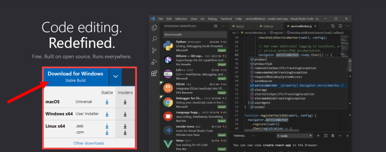Kill terminal with the trash icon
386x152 pixels.
tap(333, 135)
